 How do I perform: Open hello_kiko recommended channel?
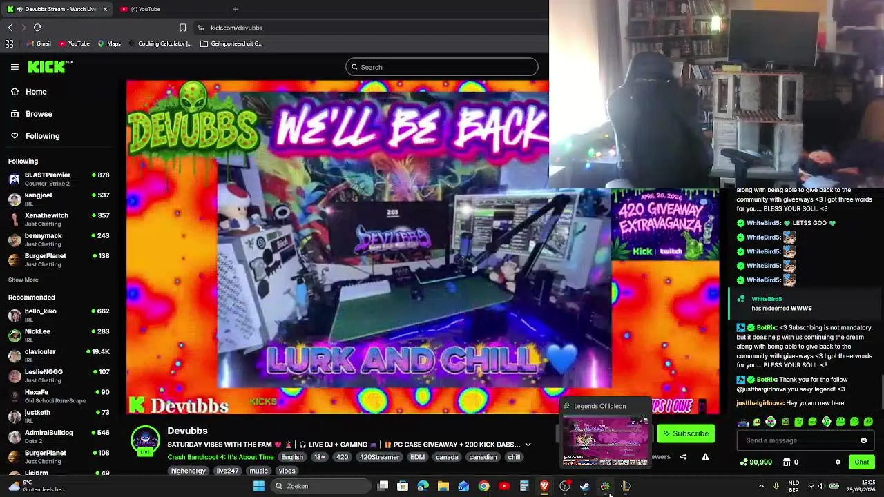[59, 315]
